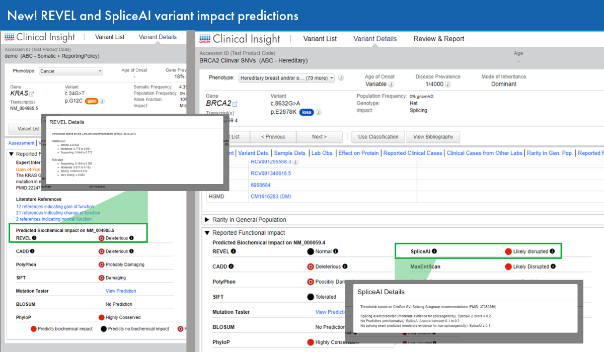The image size is (604, 352).
Task: Open the Reported Clinical Cases sub-tab
Action: (x=413, y=153)
